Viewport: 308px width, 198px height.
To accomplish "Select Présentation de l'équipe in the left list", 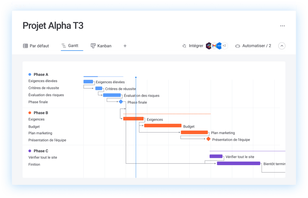I will 47,140.
